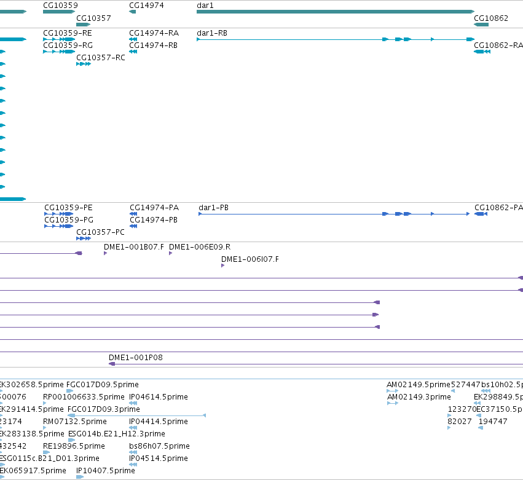Open EST FGC017D09.3prime
This screenshot has height=480, width=523.
click(x=104, y=409)
